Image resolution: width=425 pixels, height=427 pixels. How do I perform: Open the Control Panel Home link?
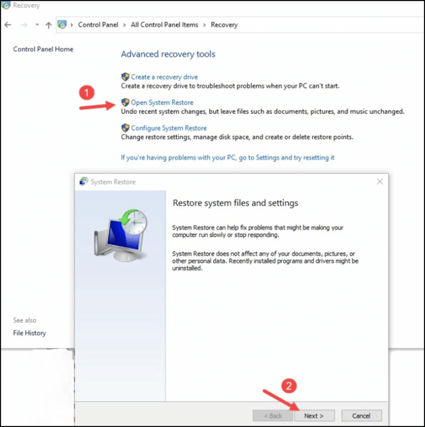click(x=43, y=49)
